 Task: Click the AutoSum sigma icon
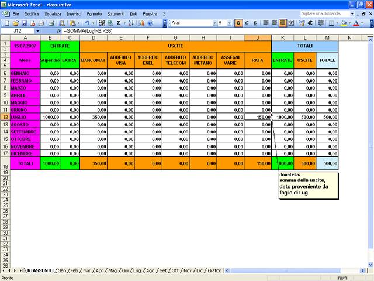point(119,23)
